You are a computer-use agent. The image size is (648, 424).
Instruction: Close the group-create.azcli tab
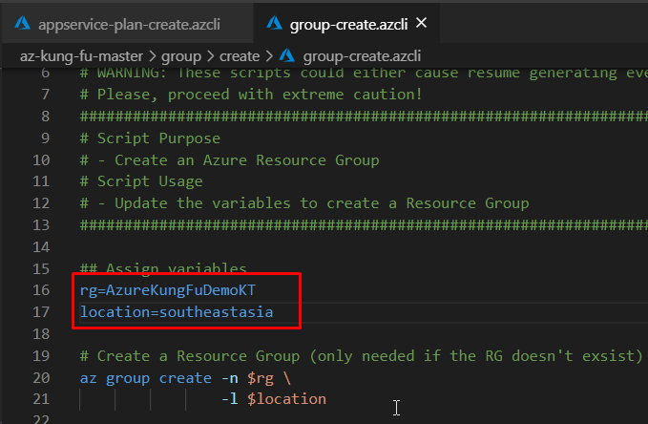(423, 23)
